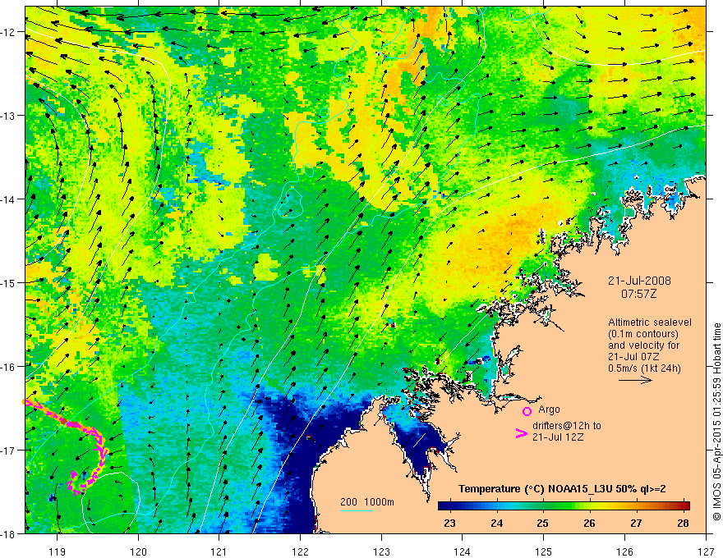Screen dimensions: 723x558
Task: Click the magenta drifters arrowhead legend symbol
Action: (x=521, y=433)
